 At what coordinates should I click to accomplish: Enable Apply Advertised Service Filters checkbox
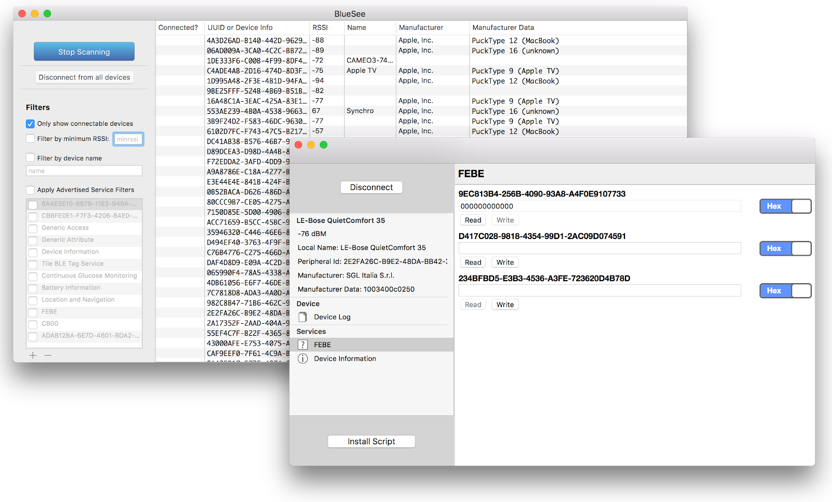point(30,190)
